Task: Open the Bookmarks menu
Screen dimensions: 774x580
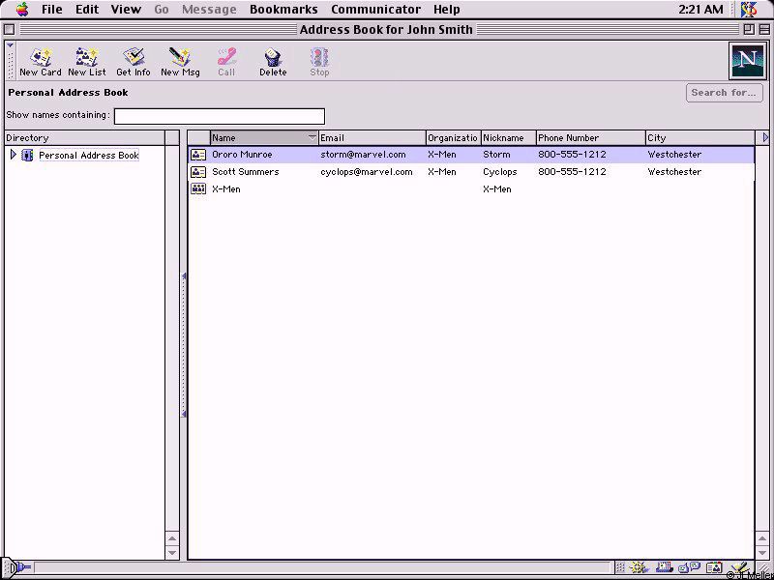Action: [x=283, y=10]
